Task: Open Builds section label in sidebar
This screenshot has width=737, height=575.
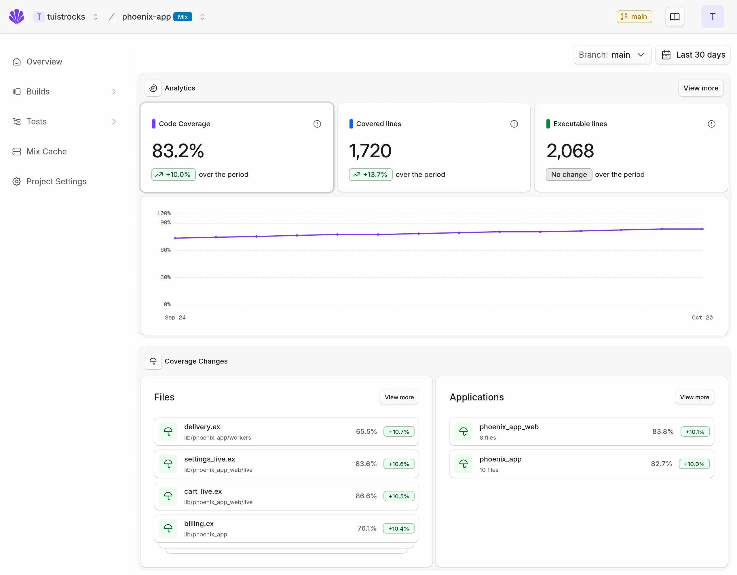Action: pyautogui.click(x=38, y=92)
